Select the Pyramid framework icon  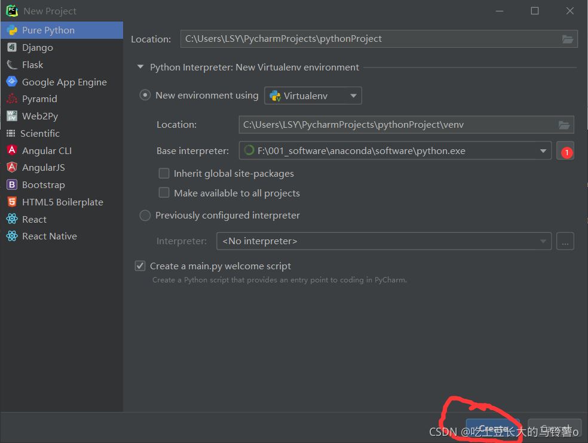point(13,99)
